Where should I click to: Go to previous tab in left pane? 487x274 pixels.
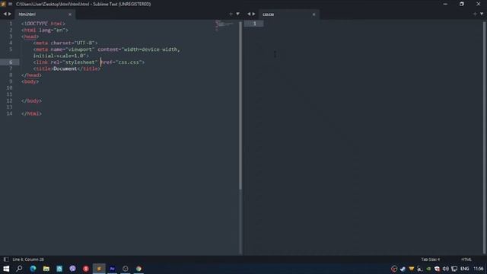click(5, 14)
